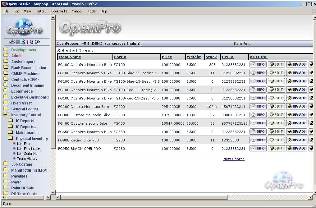Click the messenger people icon in sidebar
316x208 pixels.
23,42
